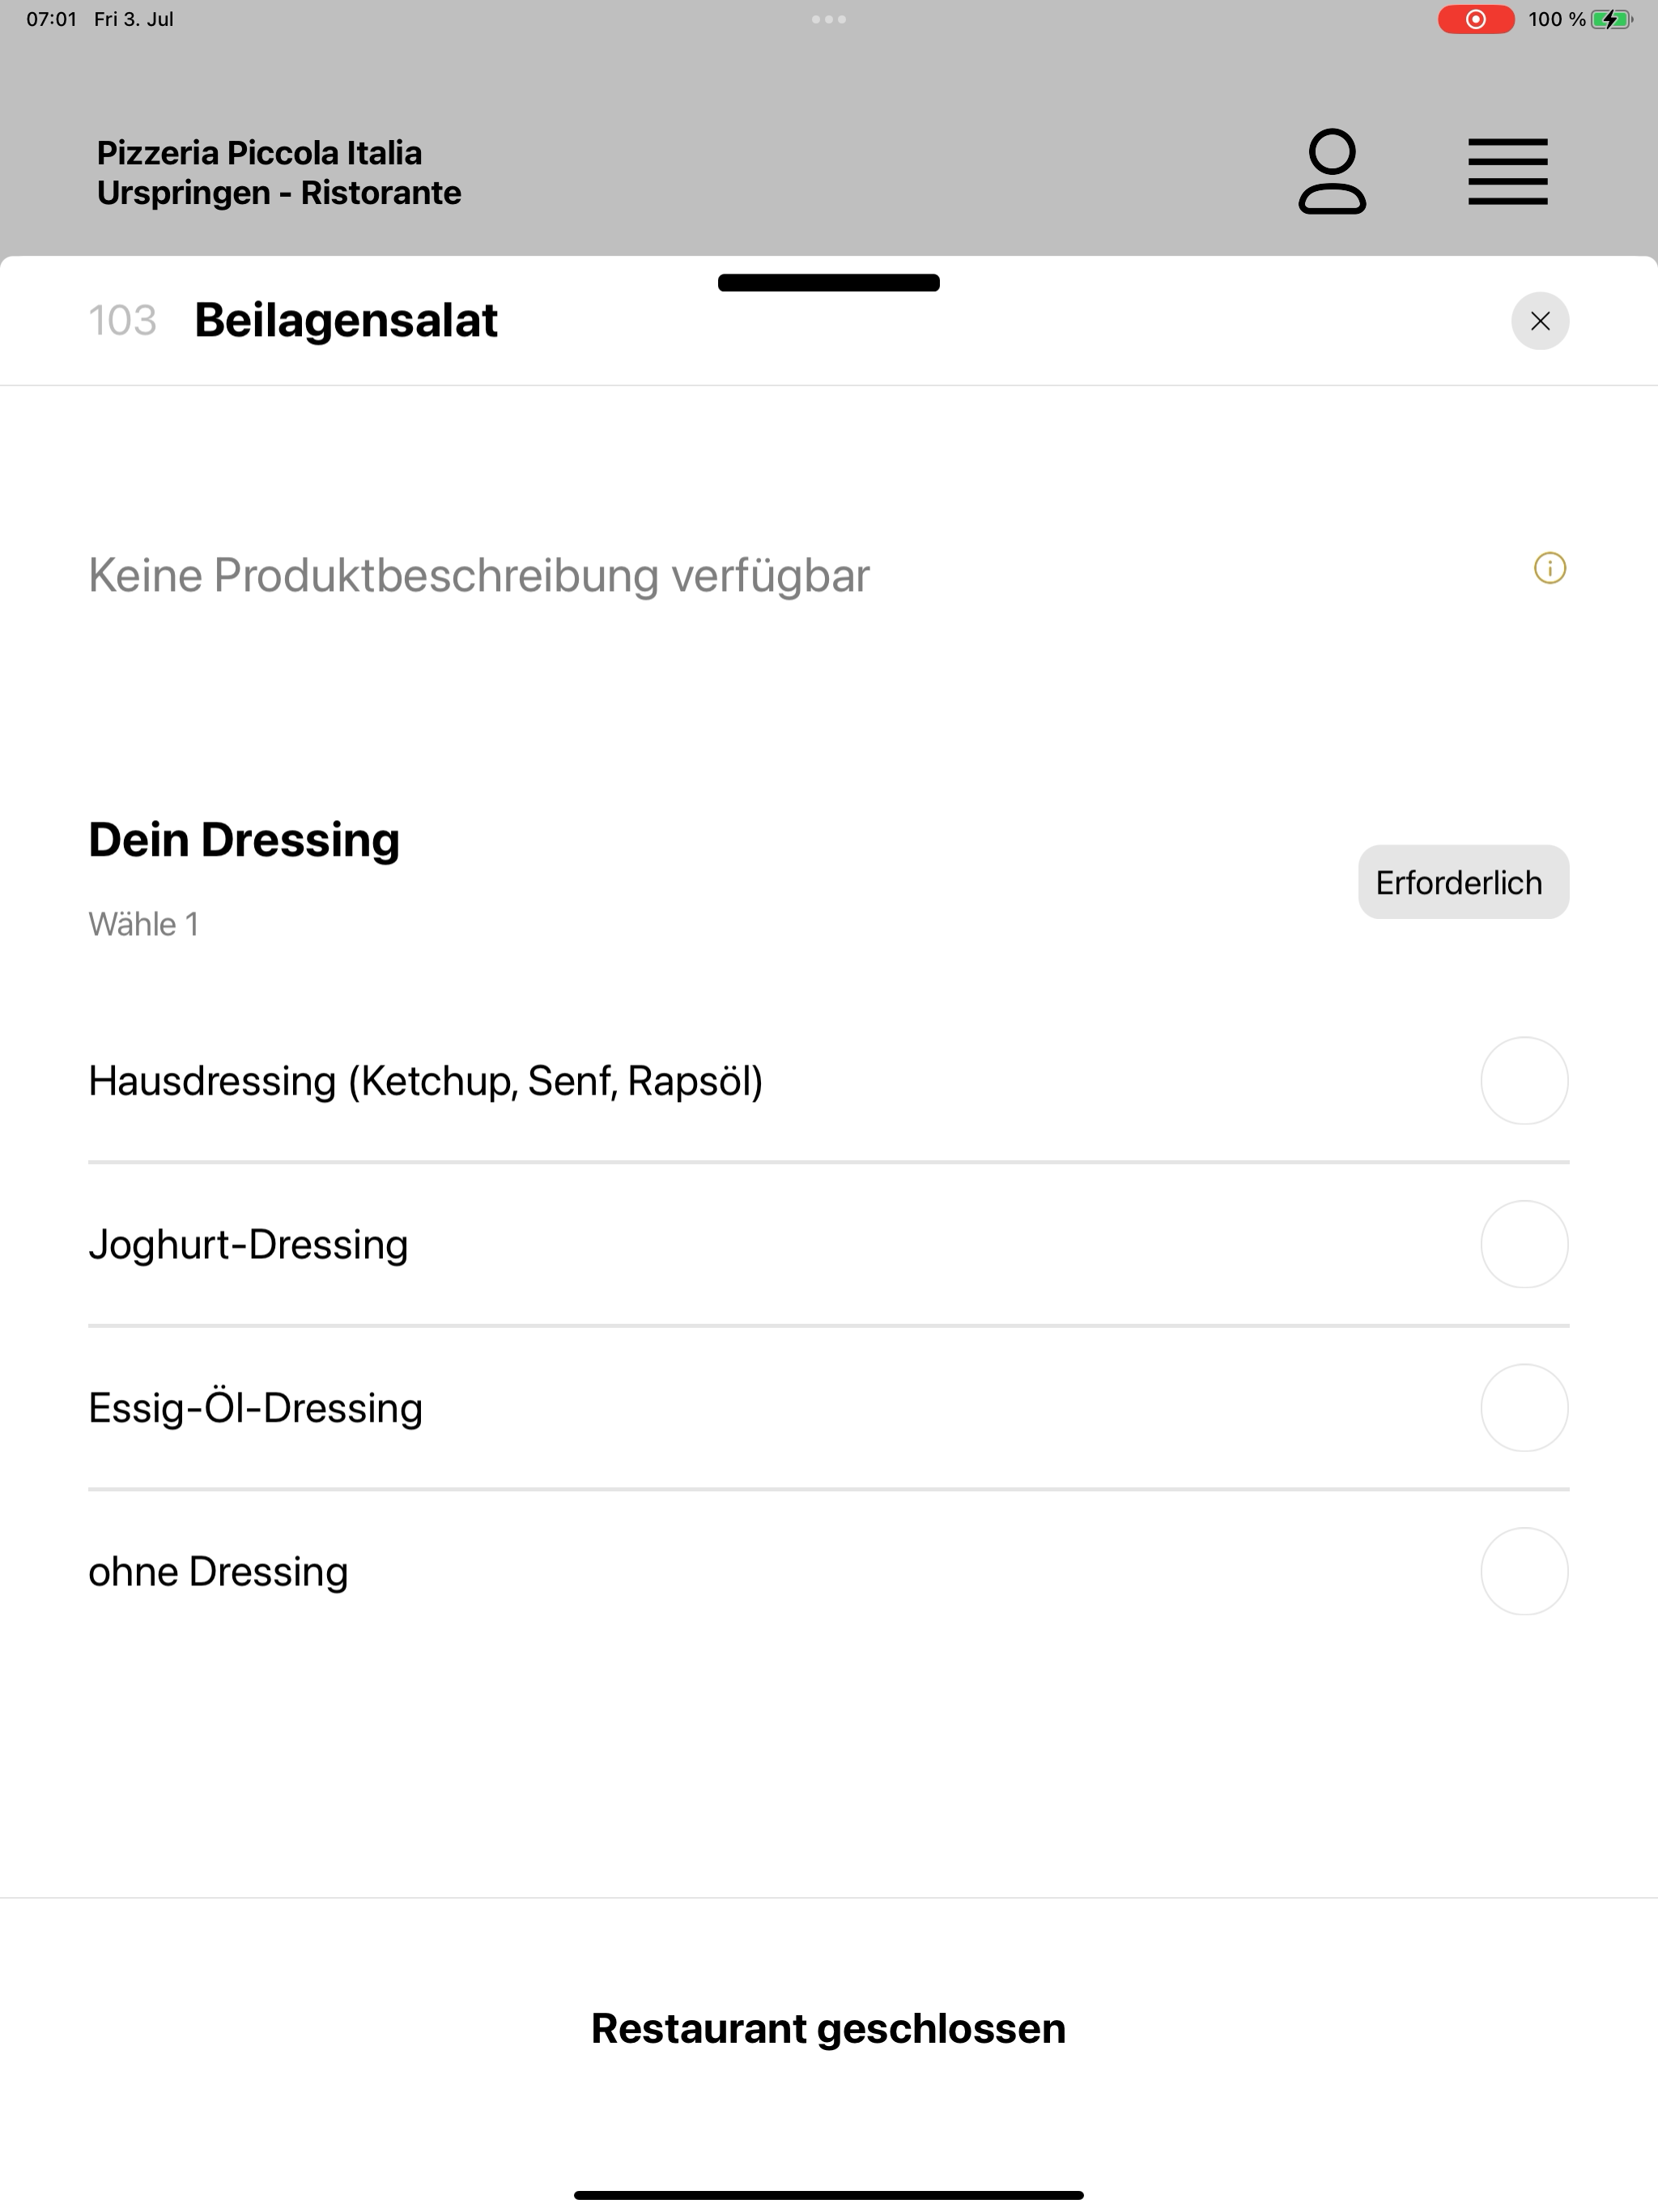Click the Joghurt-Dressing option text

pyautogui.click(x=248, y=1245)
